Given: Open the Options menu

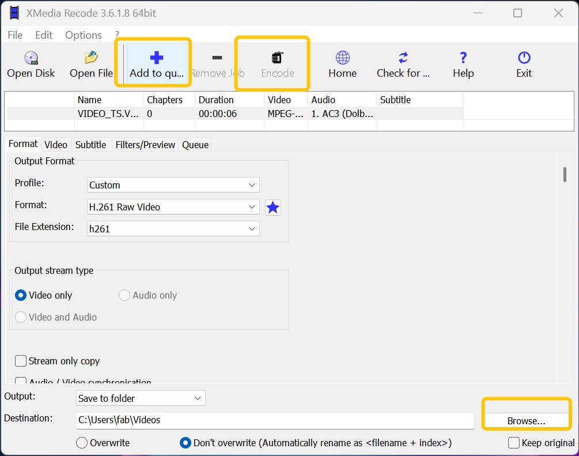Looking at the screenshot, I should coord(83,35).
